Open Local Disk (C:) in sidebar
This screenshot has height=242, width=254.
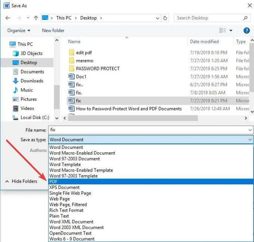click(x=31, y=117)
